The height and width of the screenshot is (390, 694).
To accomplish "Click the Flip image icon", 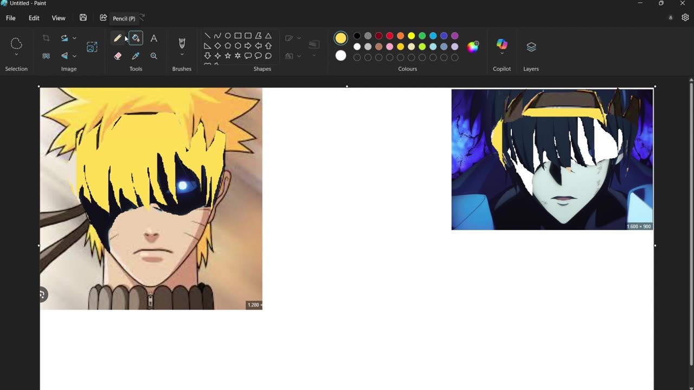I will pyautogui.click(x=65, y=56).
